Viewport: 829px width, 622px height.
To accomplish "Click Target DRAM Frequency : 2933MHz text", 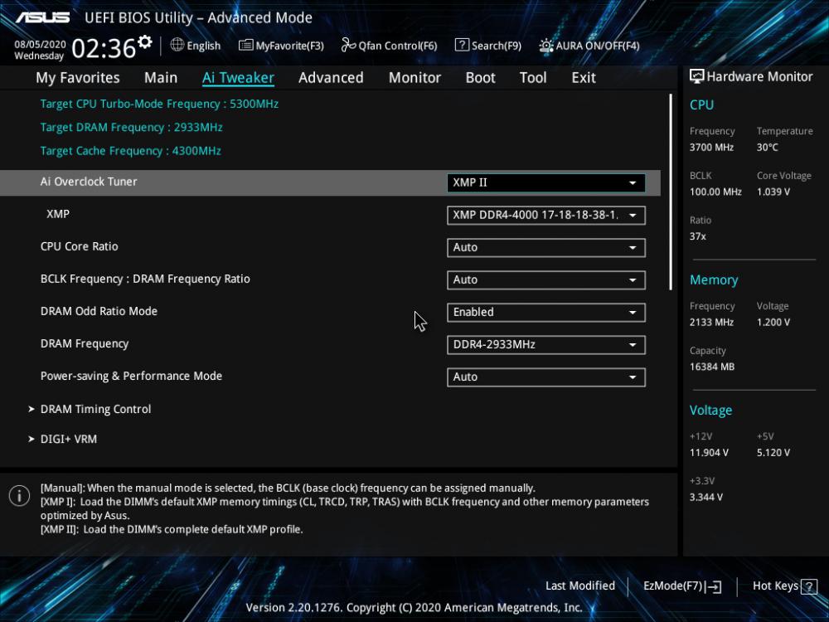I will 131,128.
